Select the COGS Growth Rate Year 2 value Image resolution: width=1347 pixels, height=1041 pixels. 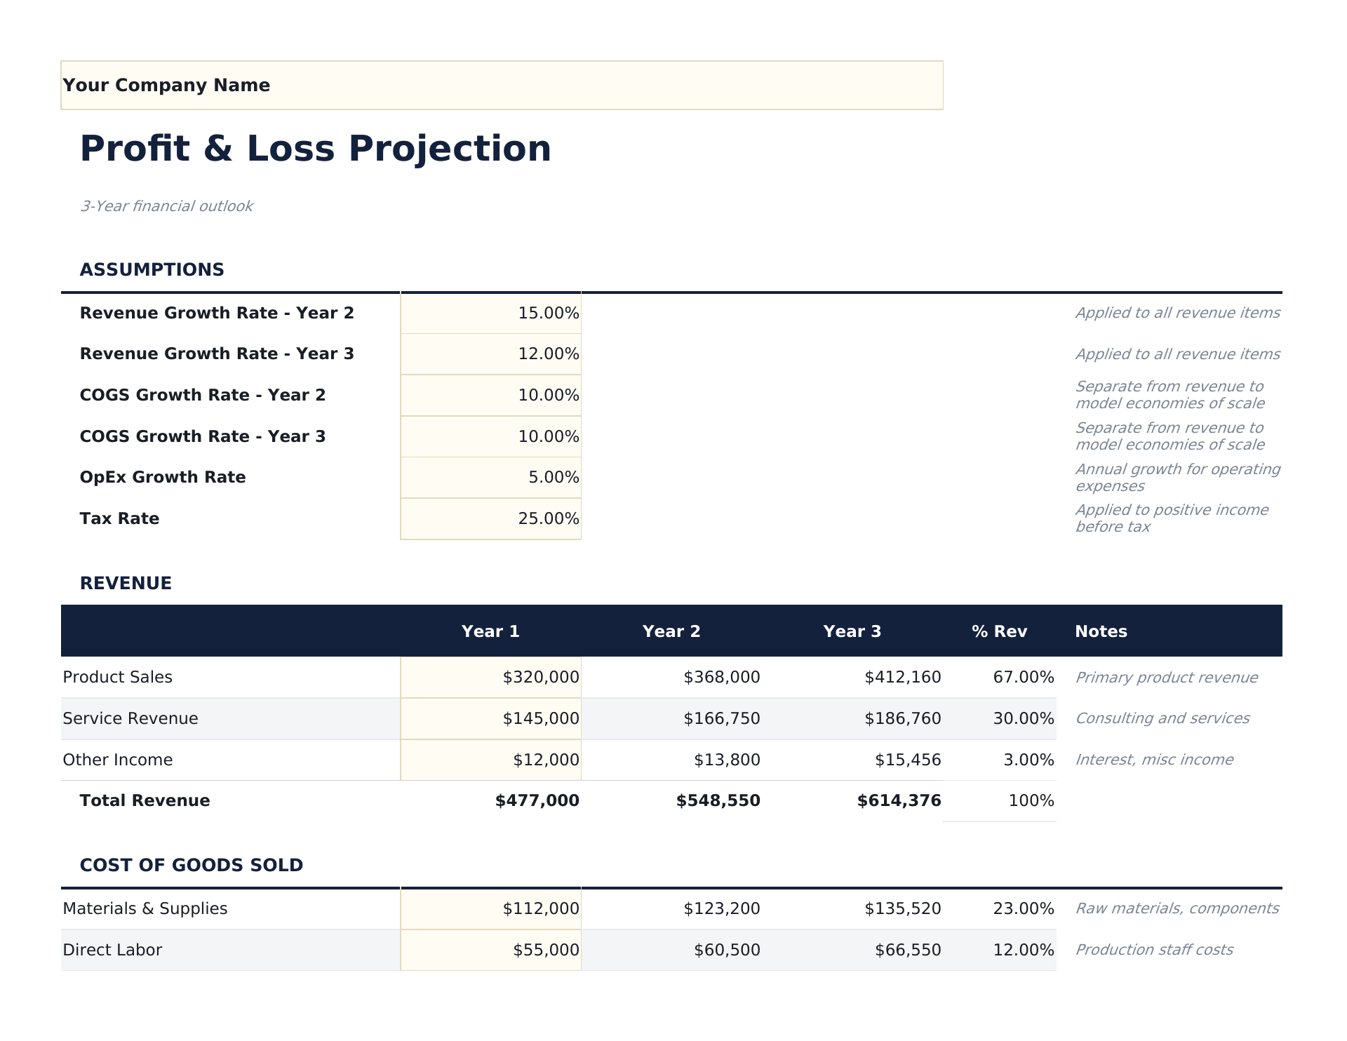click(491, 395)
